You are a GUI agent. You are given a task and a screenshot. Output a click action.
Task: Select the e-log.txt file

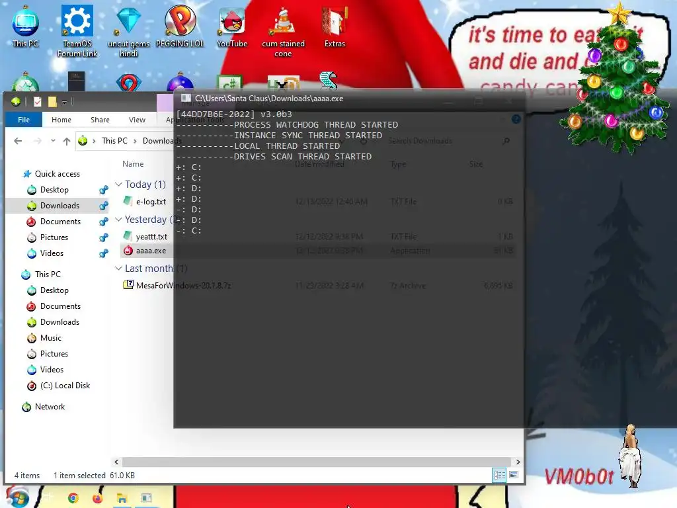151,201
